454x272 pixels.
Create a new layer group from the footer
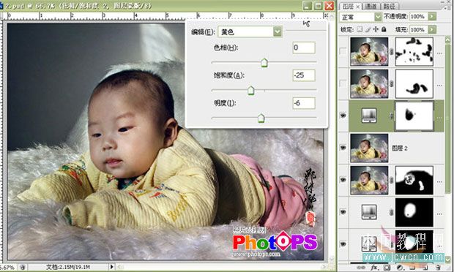point(412,268)
